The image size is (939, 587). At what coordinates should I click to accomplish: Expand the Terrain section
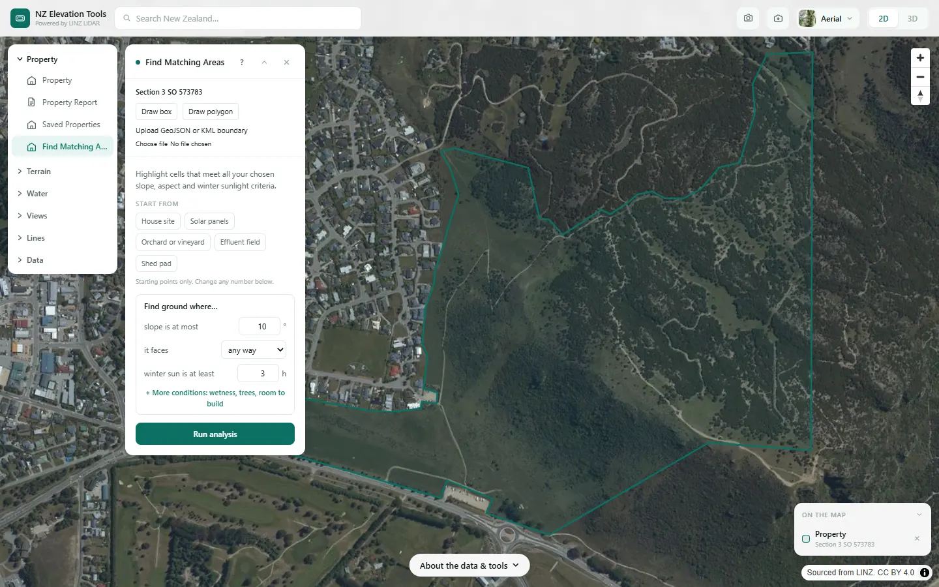click(x=63, y=172)
